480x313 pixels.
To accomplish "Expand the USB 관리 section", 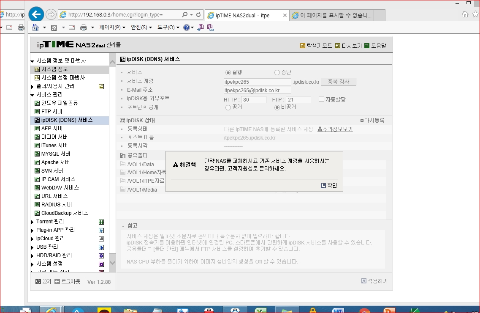I will pyautogui.click(x=32, y=247).
